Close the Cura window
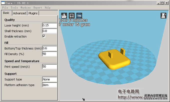 tap(166, 3)
